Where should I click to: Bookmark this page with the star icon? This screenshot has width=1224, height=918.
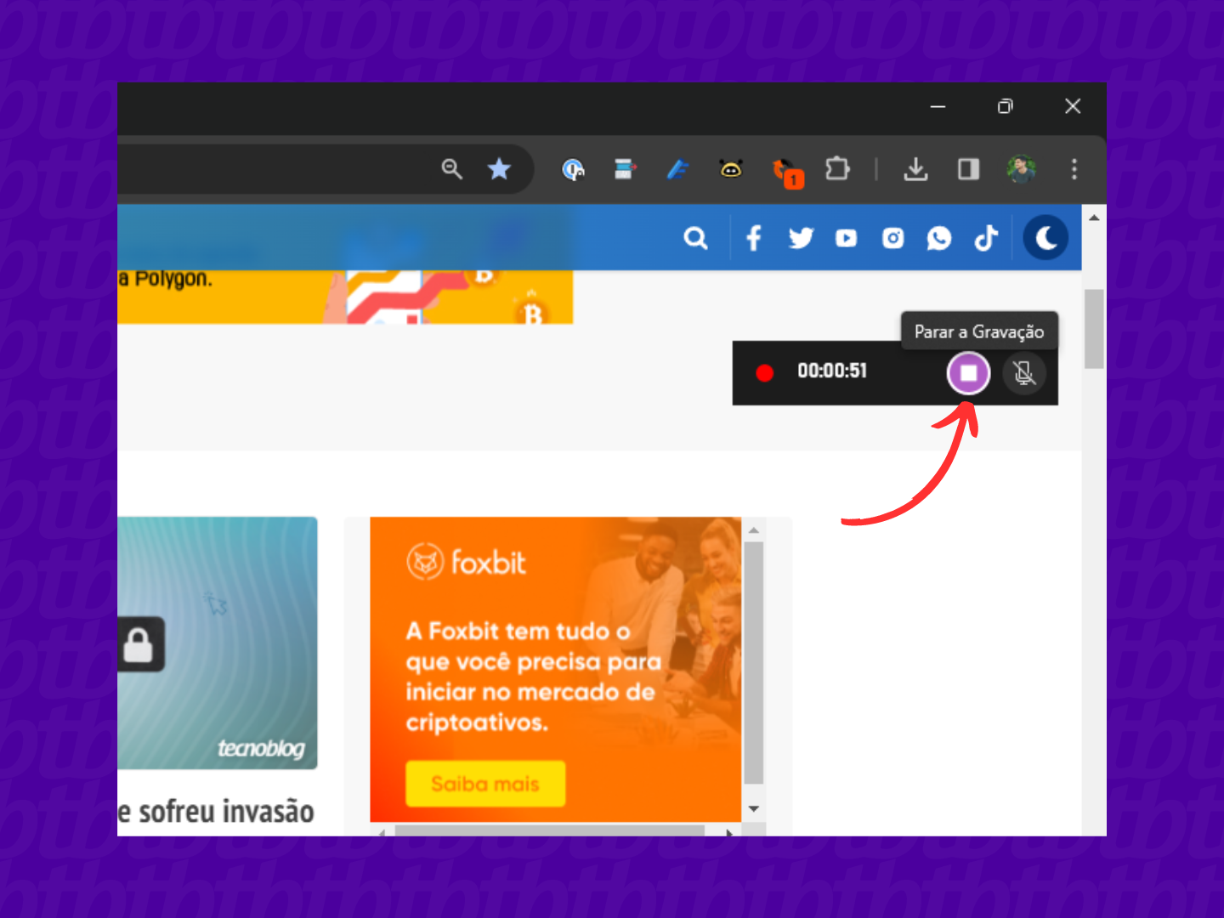click(x=500, y=169)
